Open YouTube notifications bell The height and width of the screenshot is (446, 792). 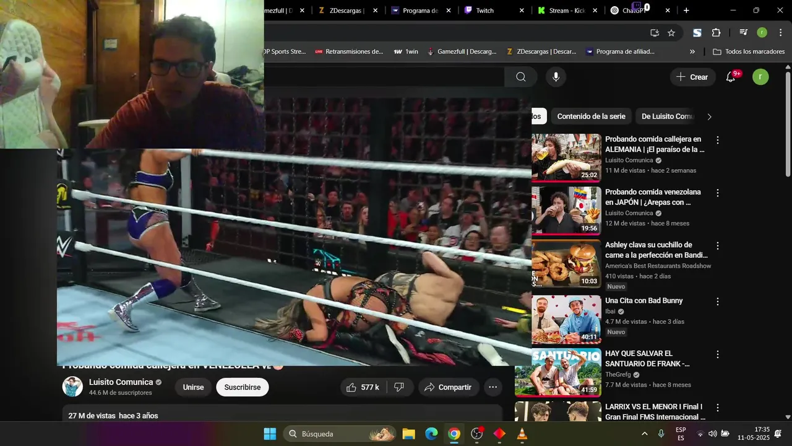tap(731, 77)
